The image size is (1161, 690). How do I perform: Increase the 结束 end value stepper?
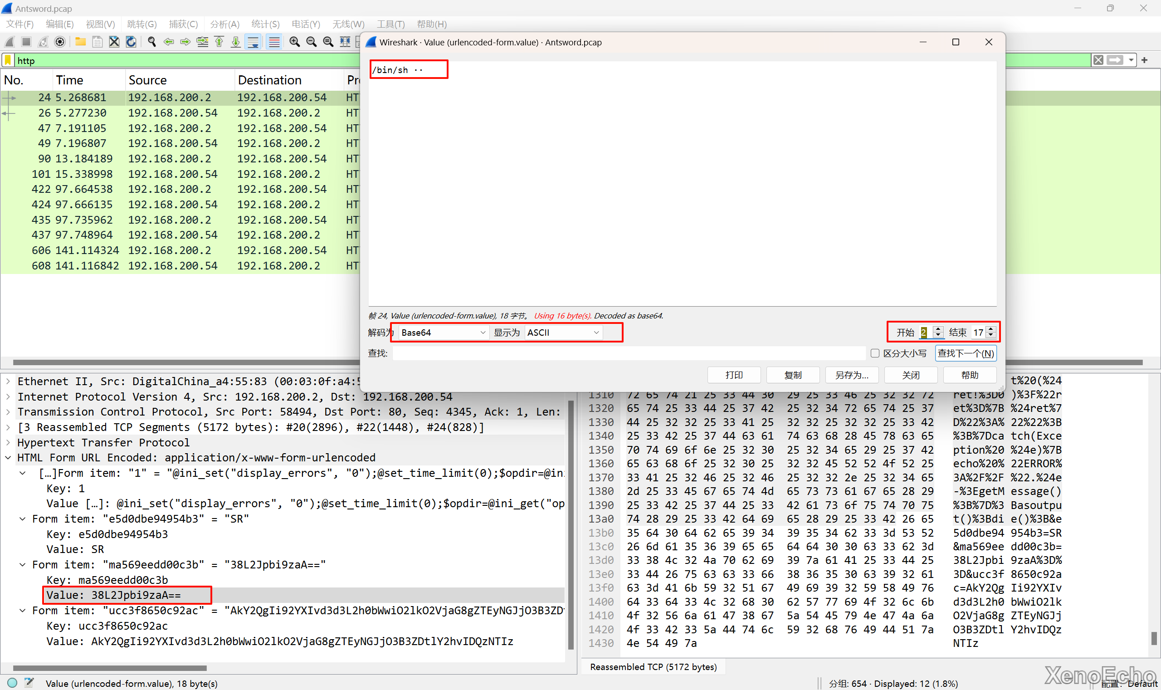click(991, 329)
